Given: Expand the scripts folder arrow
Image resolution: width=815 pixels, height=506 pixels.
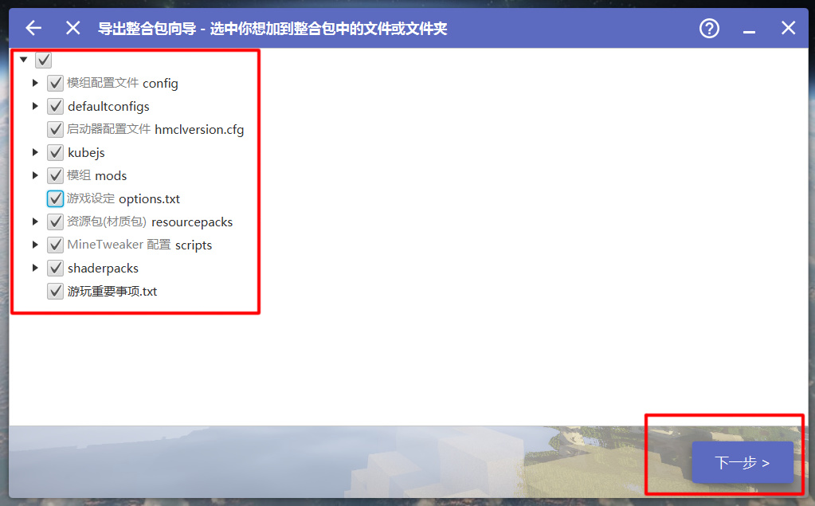Looking at the screenshot, I should click(x=35, y=245).
